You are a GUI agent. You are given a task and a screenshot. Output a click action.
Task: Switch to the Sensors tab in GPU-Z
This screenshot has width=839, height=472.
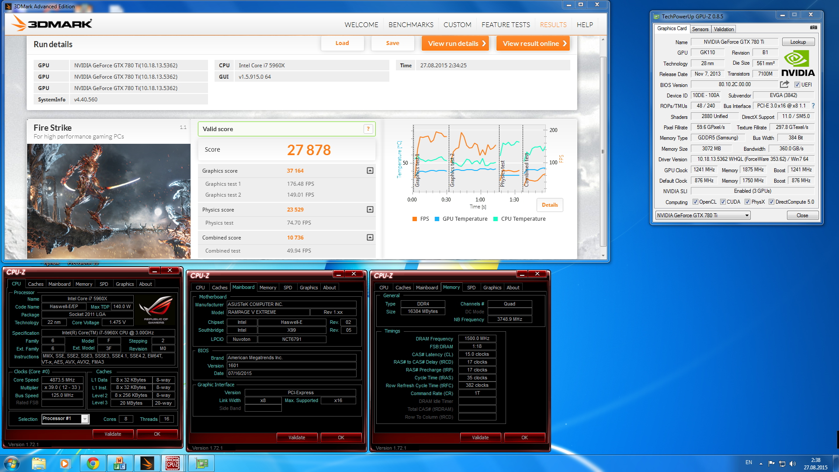(x=700, y=29)
